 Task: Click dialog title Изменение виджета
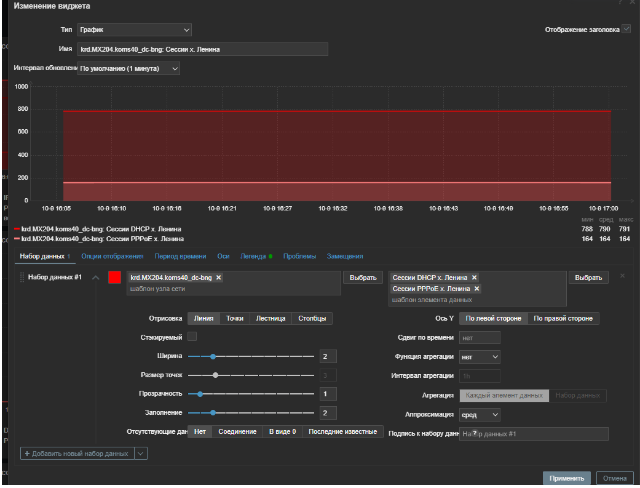(52, 6)
